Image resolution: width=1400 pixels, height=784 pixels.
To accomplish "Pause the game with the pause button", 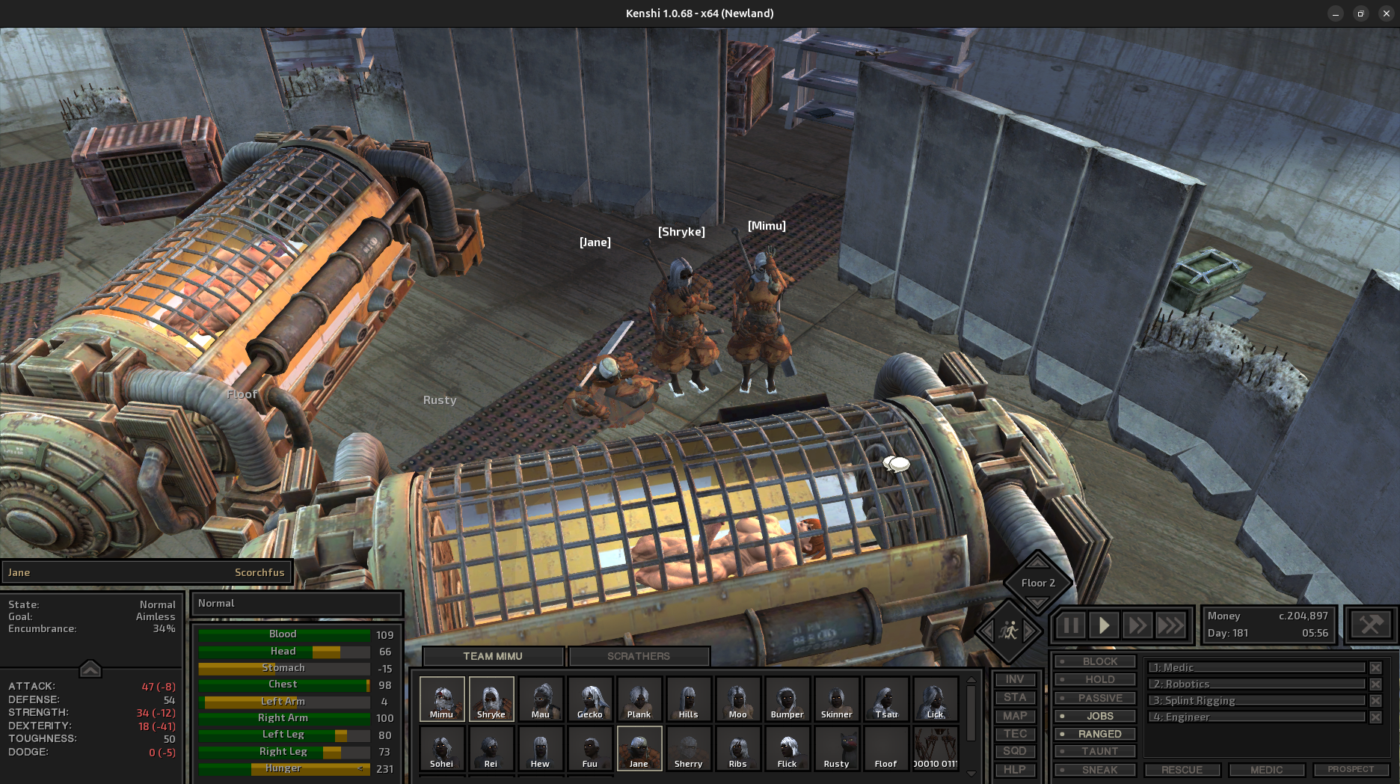I will point(1070,625).
